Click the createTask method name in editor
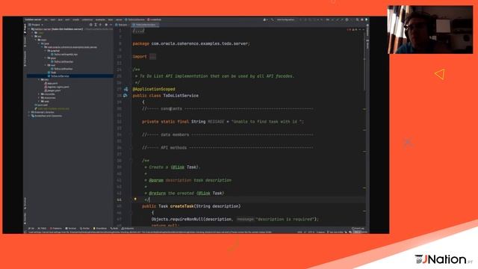478x269 pixels. pyautogui.click(x=181, y=206)
